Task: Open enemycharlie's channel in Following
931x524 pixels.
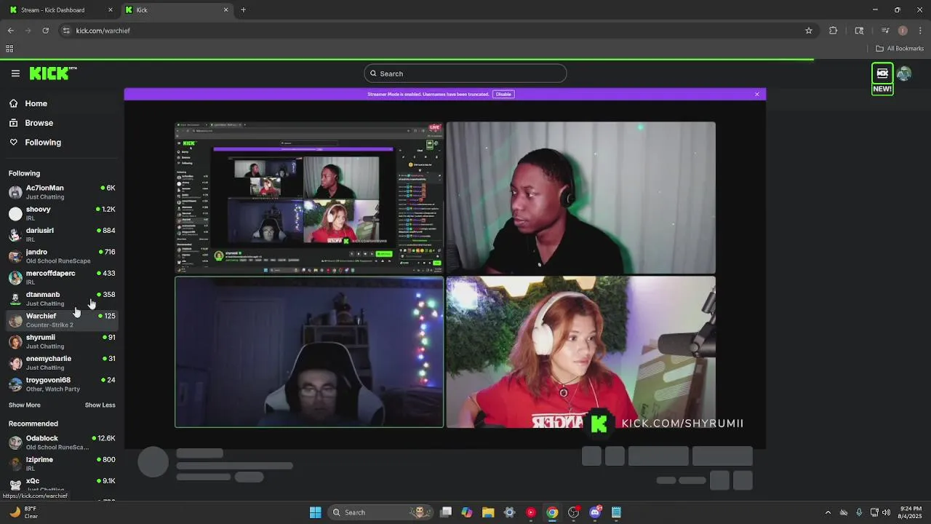Action: pos(62,362)
